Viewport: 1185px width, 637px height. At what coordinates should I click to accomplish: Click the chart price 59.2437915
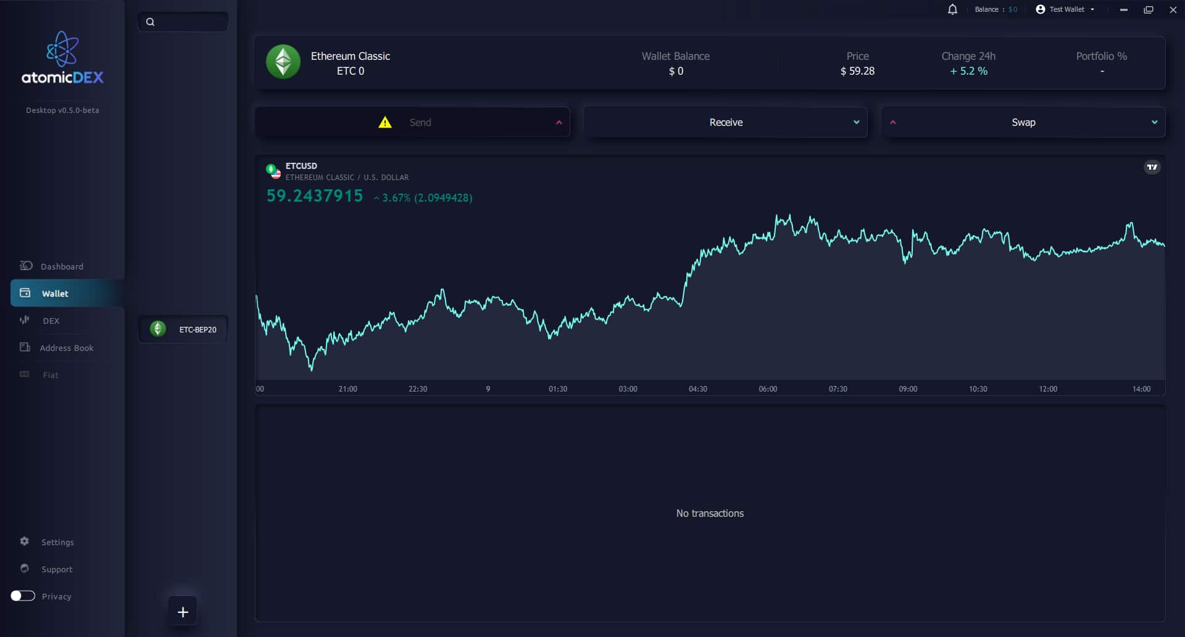point(315,196)
